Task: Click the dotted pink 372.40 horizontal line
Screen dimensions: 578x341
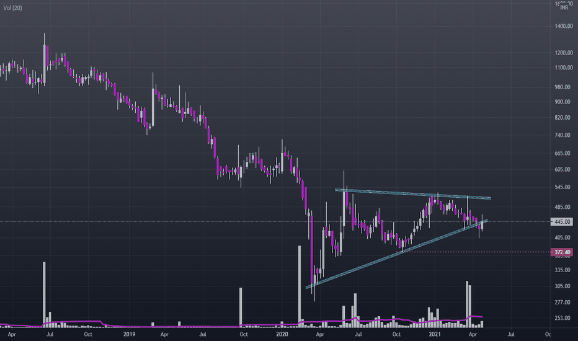Action: click(x=474, y=252)
